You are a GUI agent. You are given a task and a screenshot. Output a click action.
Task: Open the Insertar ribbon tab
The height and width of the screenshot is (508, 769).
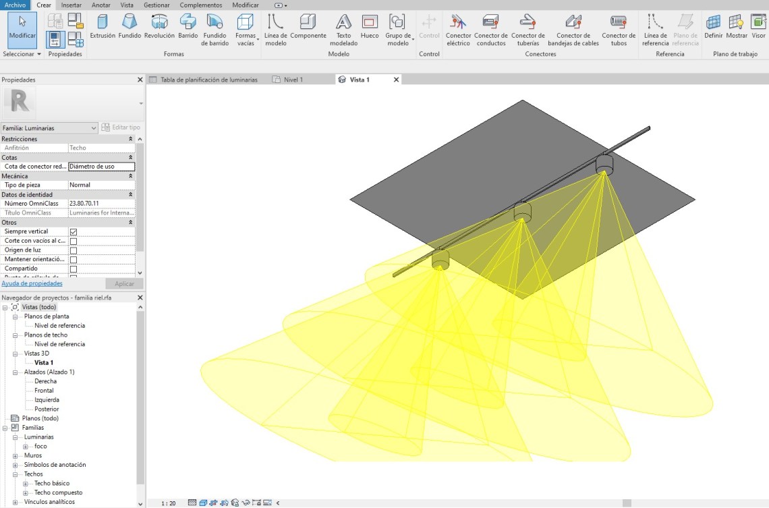pyautogui.click(x=71, y=5)
